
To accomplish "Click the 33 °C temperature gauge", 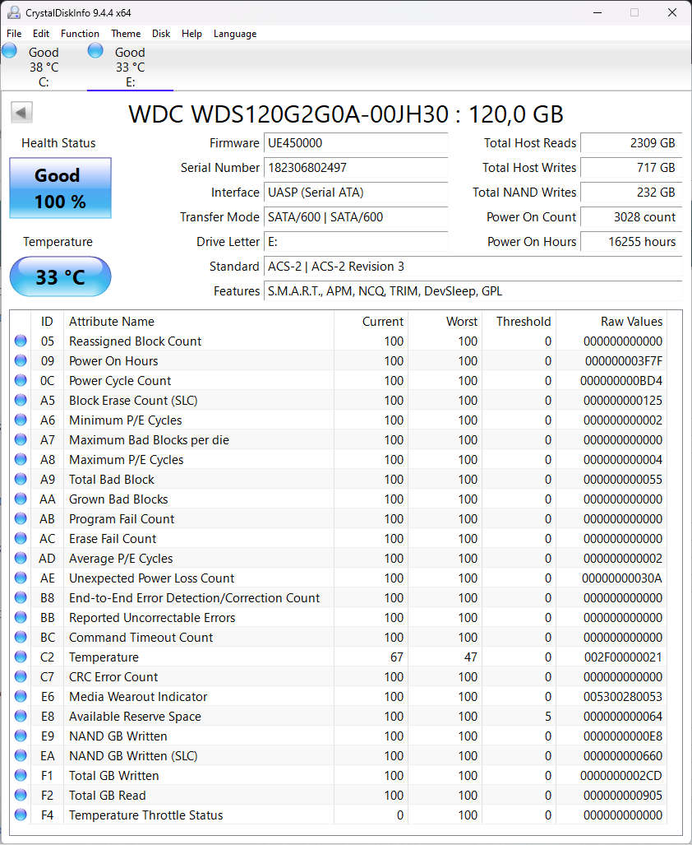I will coord(59,277).
